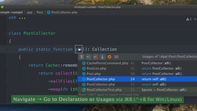
Task: Click the 'all' method name in declaration
Action: [79, 49]
